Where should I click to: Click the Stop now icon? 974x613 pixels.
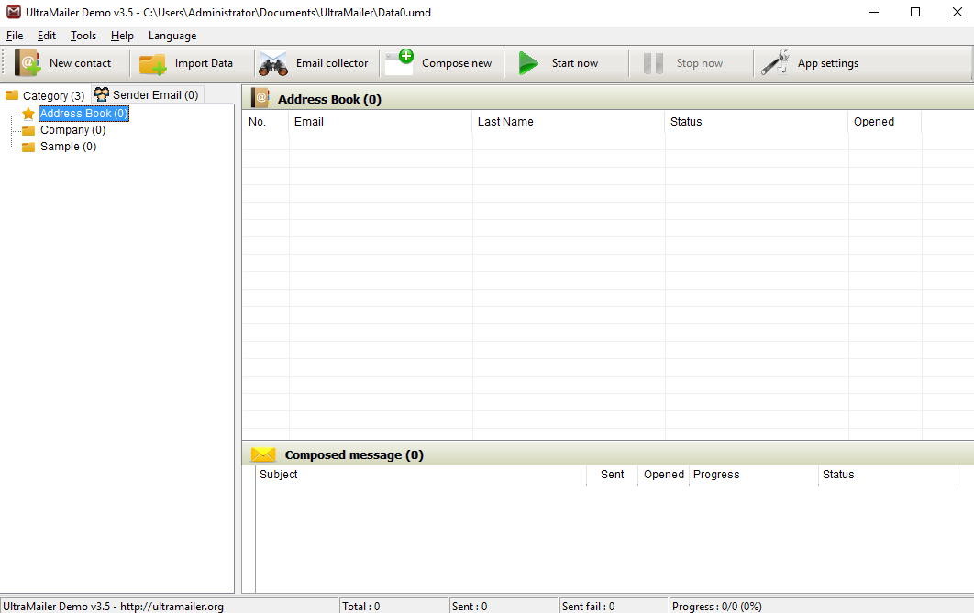click(653, 62)
